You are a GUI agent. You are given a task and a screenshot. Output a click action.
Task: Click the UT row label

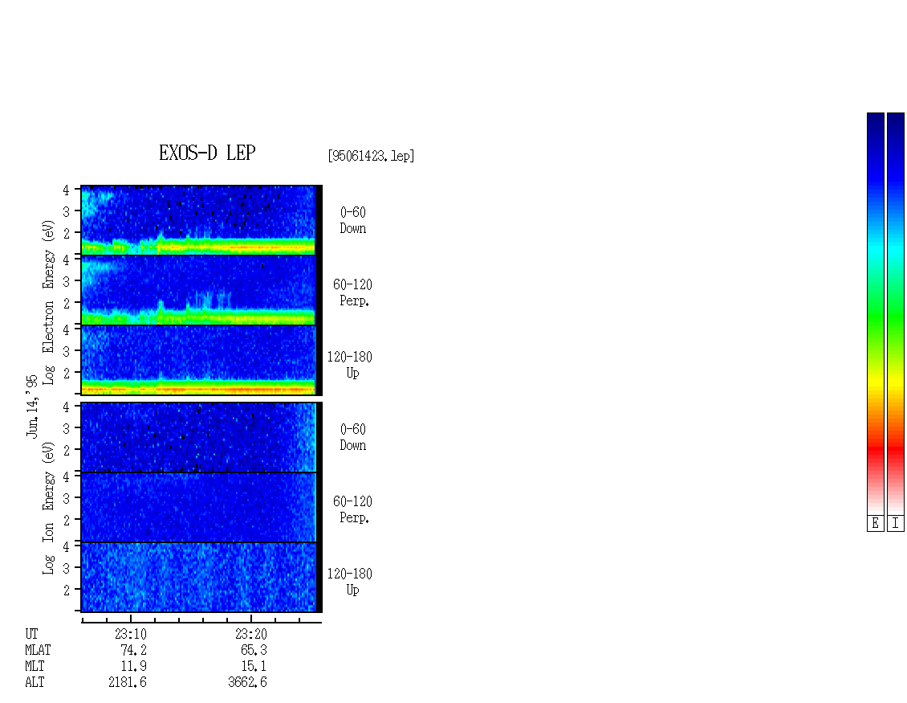point(31,634)
